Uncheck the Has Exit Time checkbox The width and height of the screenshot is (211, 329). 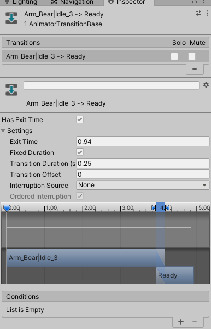80,119
